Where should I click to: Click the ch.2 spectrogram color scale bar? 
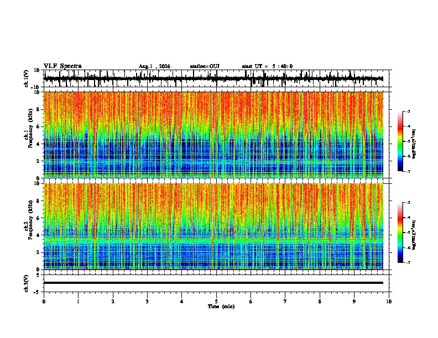point(400,233)
